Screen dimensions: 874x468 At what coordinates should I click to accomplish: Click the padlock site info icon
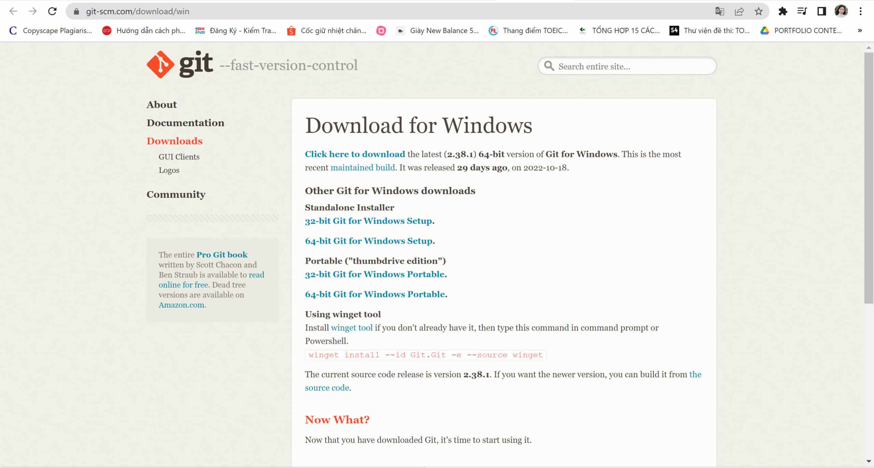(76, 12)
